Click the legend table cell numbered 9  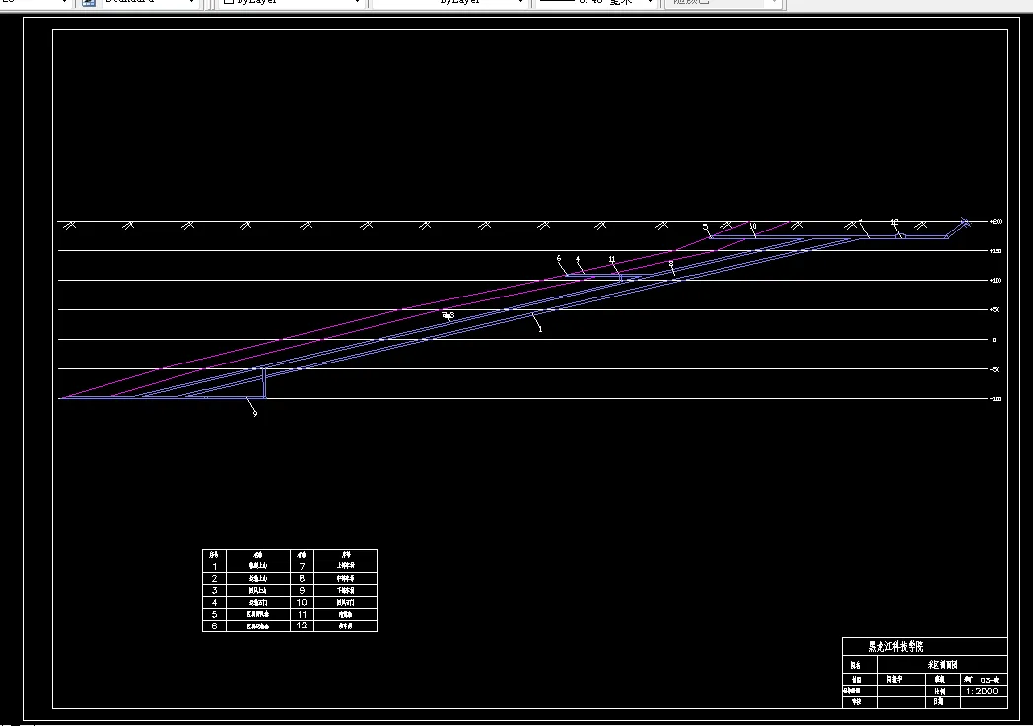pos(302,590)
